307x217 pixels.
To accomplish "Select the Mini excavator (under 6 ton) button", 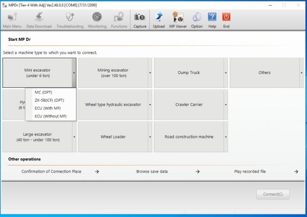I will pos(37,73).
